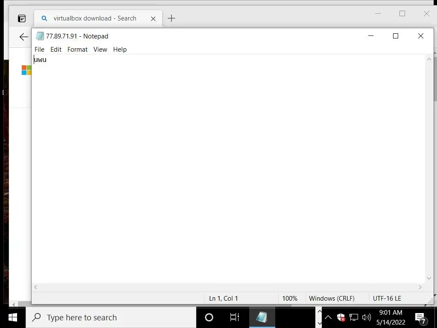The height and width of the screenshot is (328, 437).
Task: Place cursor in the text containing uwu
Action: pyautogui.click(x=40, y=60)
